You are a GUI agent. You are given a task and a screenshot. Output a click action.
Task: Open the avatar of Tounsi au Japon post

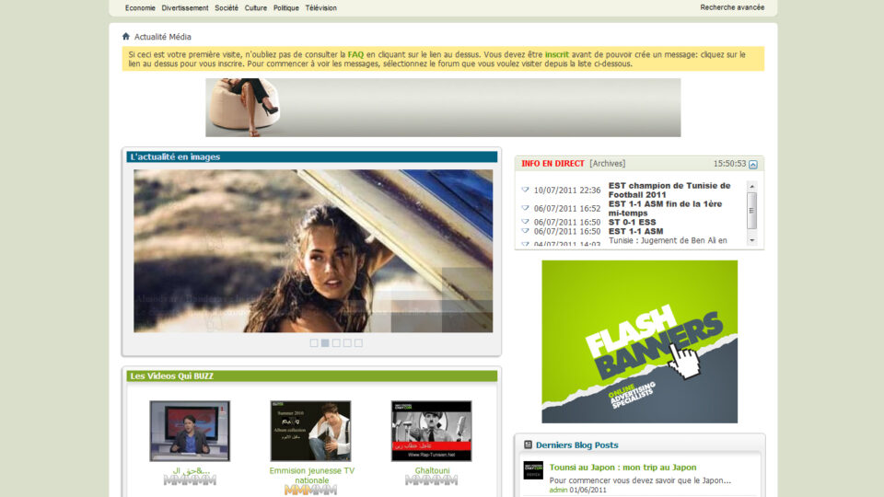click(x=533, y=470)
